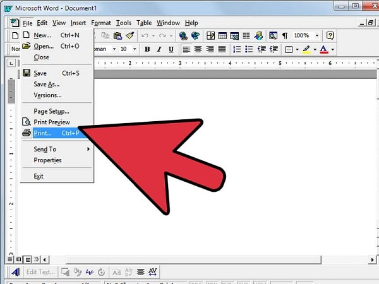The width and height of the screenshot is (379, 284).
Task: Apply the yellow Highlight marker
Action: [x=306, y=49]
